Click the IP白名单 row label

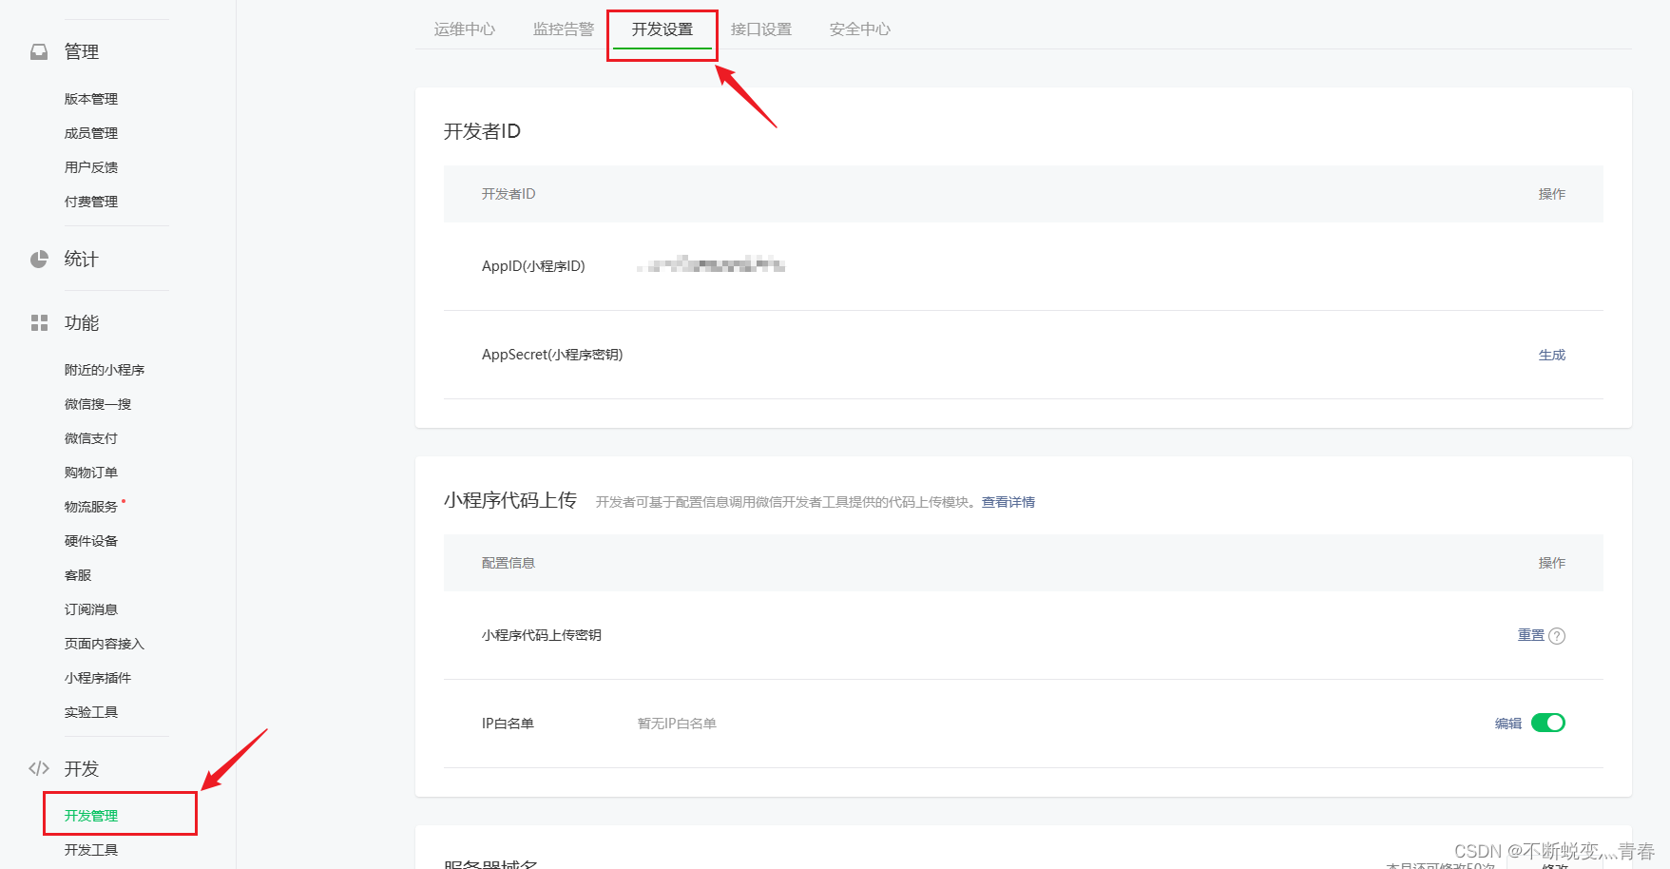pos(508,724)
